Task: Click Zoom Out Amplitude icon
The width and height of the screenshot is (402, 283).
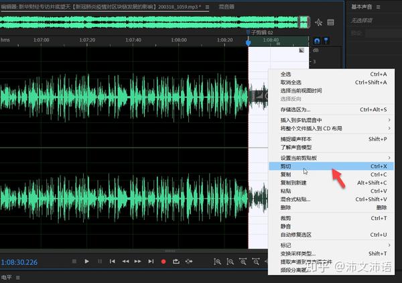Action: [230, 262]
